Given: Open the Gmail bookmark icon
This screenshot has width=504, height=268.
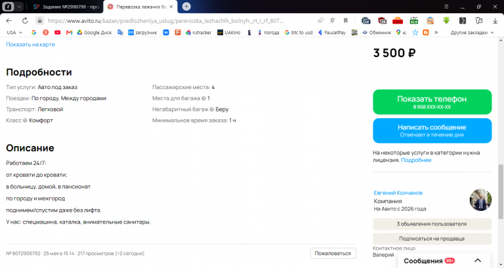Looking at the screenshot, I should point(69,32).
